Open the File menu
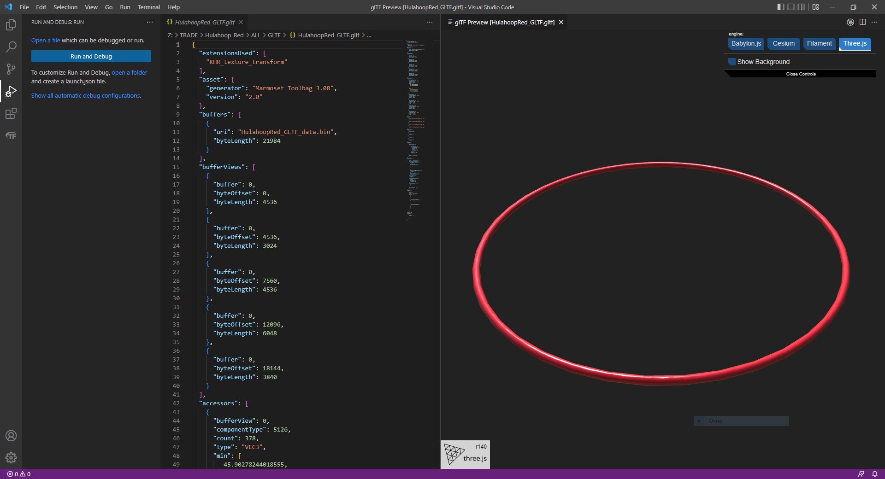This screenshot has width=885, height=479. point(24,7)
